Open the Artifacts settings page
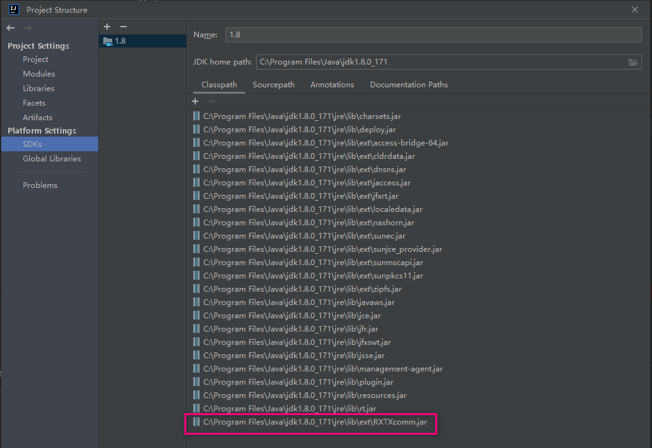The width and height of the screenshot is (652, 448). coord(37,118)
